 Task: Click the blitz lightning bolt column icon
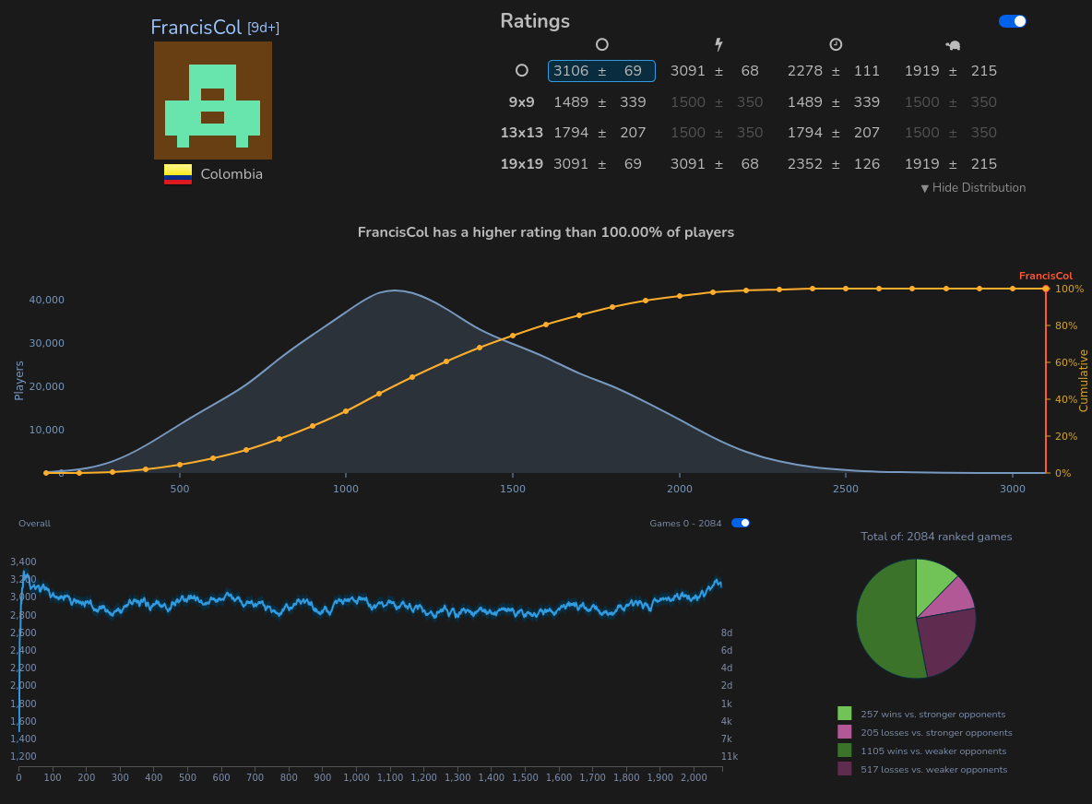click(x=718, y=44)
